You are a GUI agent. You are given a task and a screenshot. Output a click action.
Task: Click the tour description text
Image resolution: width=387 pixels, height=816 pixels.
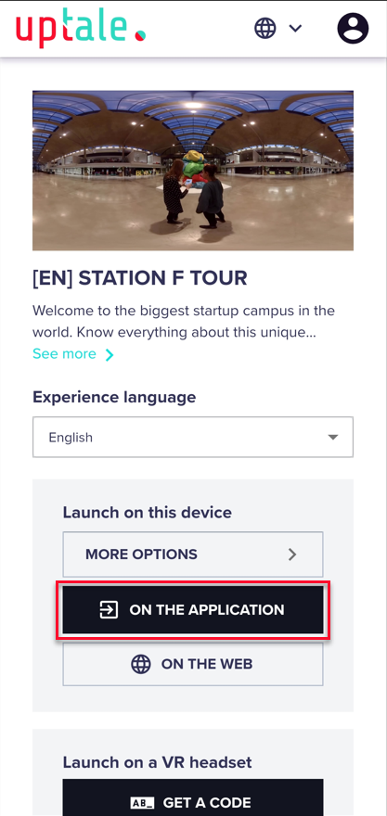pyautogui.click(x=184, y=322)
